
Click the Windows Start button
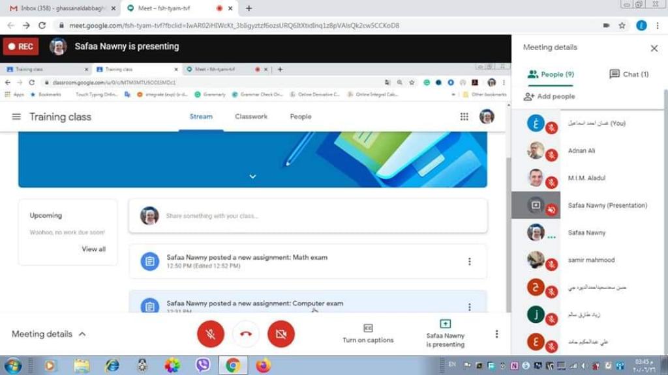pos(12,365)
